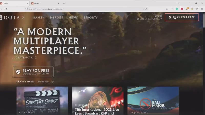Expand the GAME menu dropdown
This screenshot has width=205, height=115.
[39, 17]
